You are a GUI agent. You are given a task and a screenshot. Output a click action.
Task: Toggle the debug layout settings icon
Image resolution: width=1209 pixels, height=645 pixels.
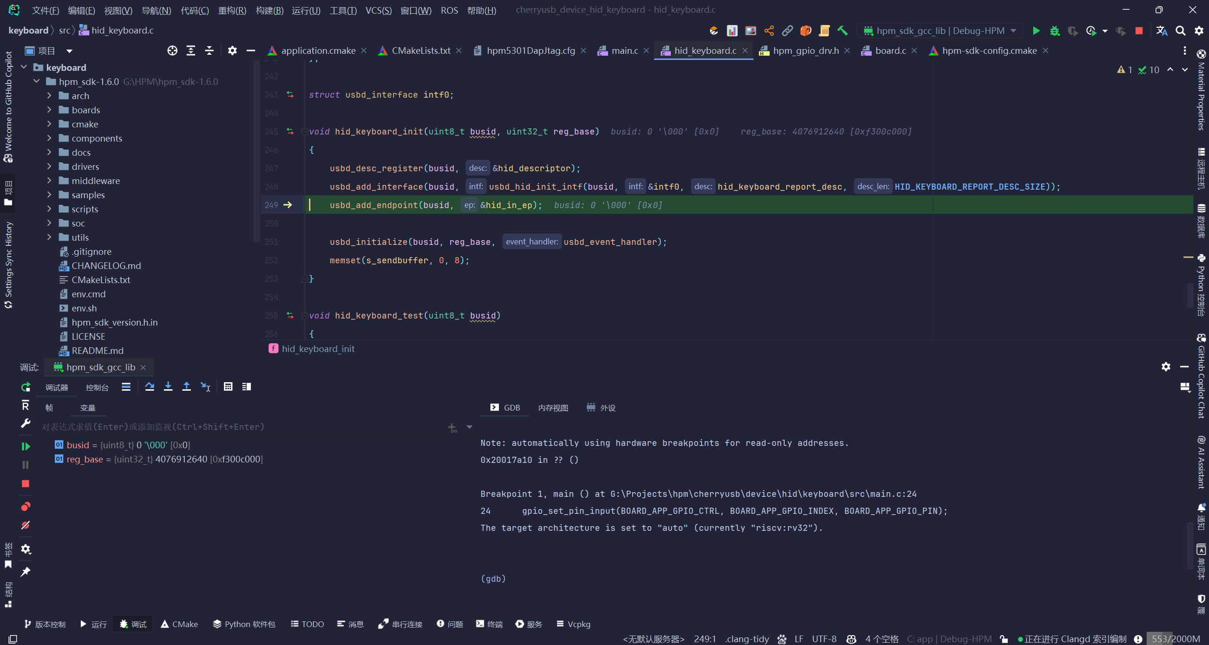(x=1184, y=387)
